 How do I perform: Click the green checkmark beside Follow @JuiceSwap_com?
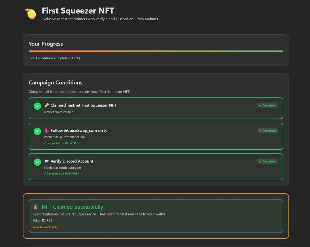pos(37,131)
